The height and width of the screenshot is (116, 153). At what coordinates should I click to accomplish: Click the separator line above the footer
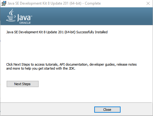76,103
